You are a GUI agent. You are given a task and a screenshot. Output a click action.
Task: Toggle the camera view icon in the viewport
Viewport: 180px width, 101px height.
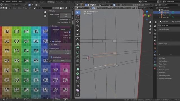point(150,29)
